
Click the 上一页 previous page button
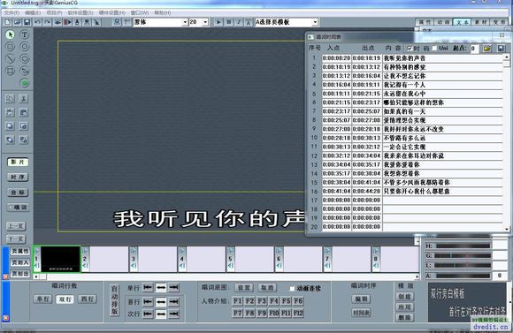pyautogui.click(x=16, y=226)
